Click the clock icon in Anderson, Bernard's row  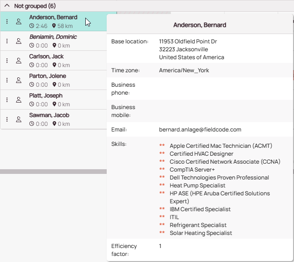[32, 26]
